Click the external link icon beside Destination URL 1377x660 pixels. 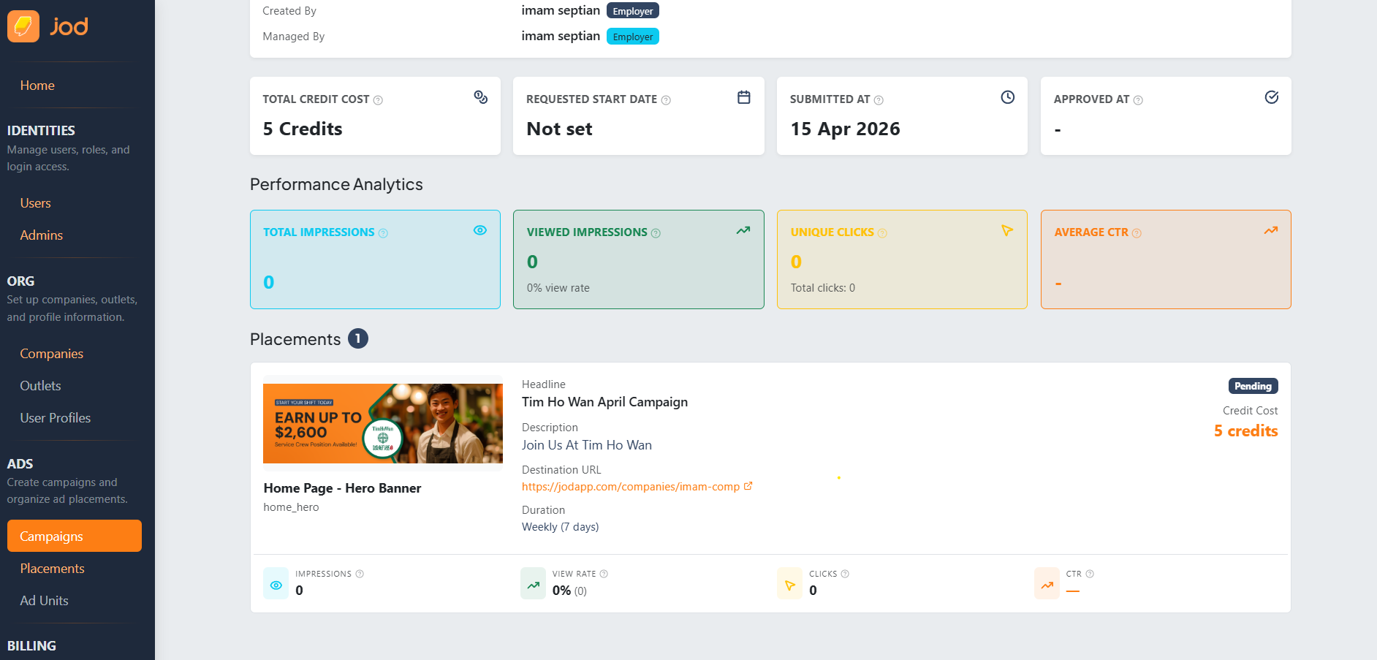[x=748, y=486]
